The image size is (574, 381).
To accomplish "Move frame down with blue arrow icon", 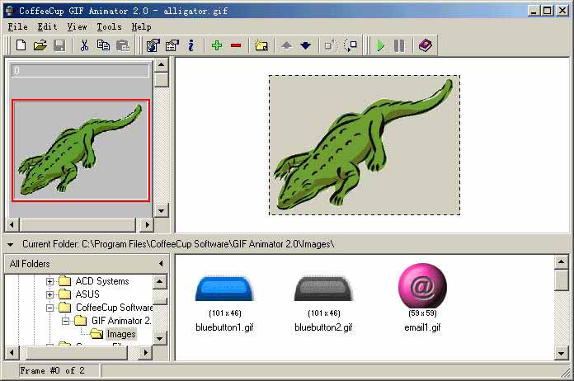I will click(306, 45).
